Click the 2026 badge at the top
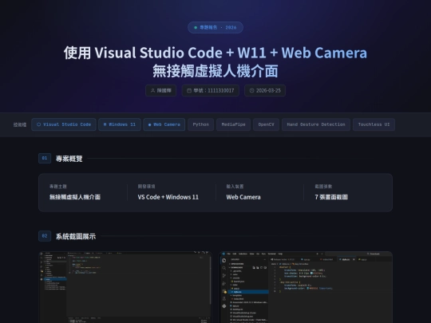The image size is (431, 323). 215,27
